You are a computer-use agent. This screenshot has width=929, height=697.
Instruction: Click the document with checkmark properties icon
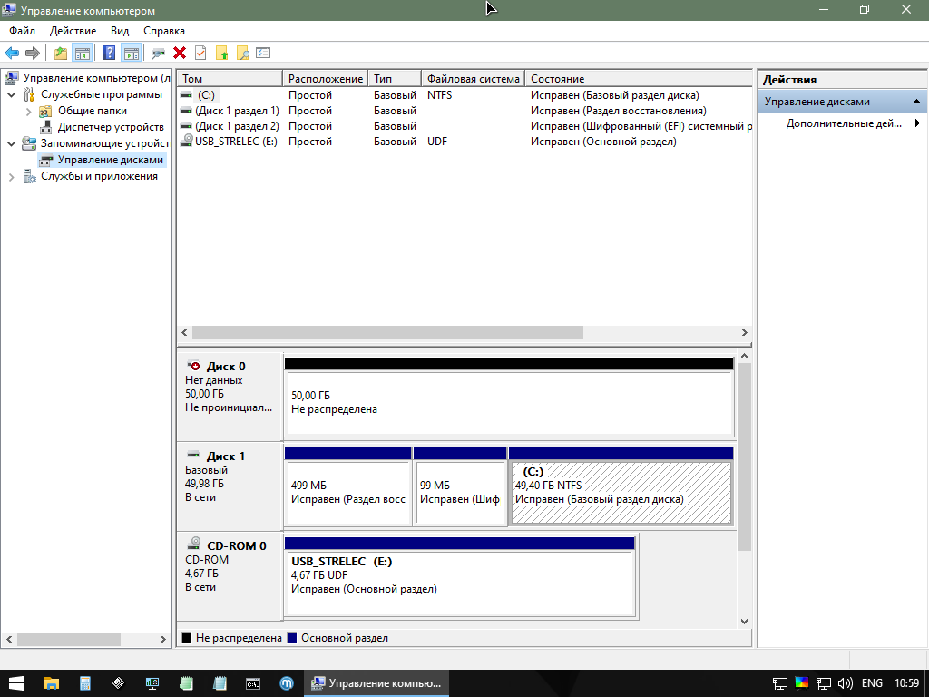[x=200, y=54]
